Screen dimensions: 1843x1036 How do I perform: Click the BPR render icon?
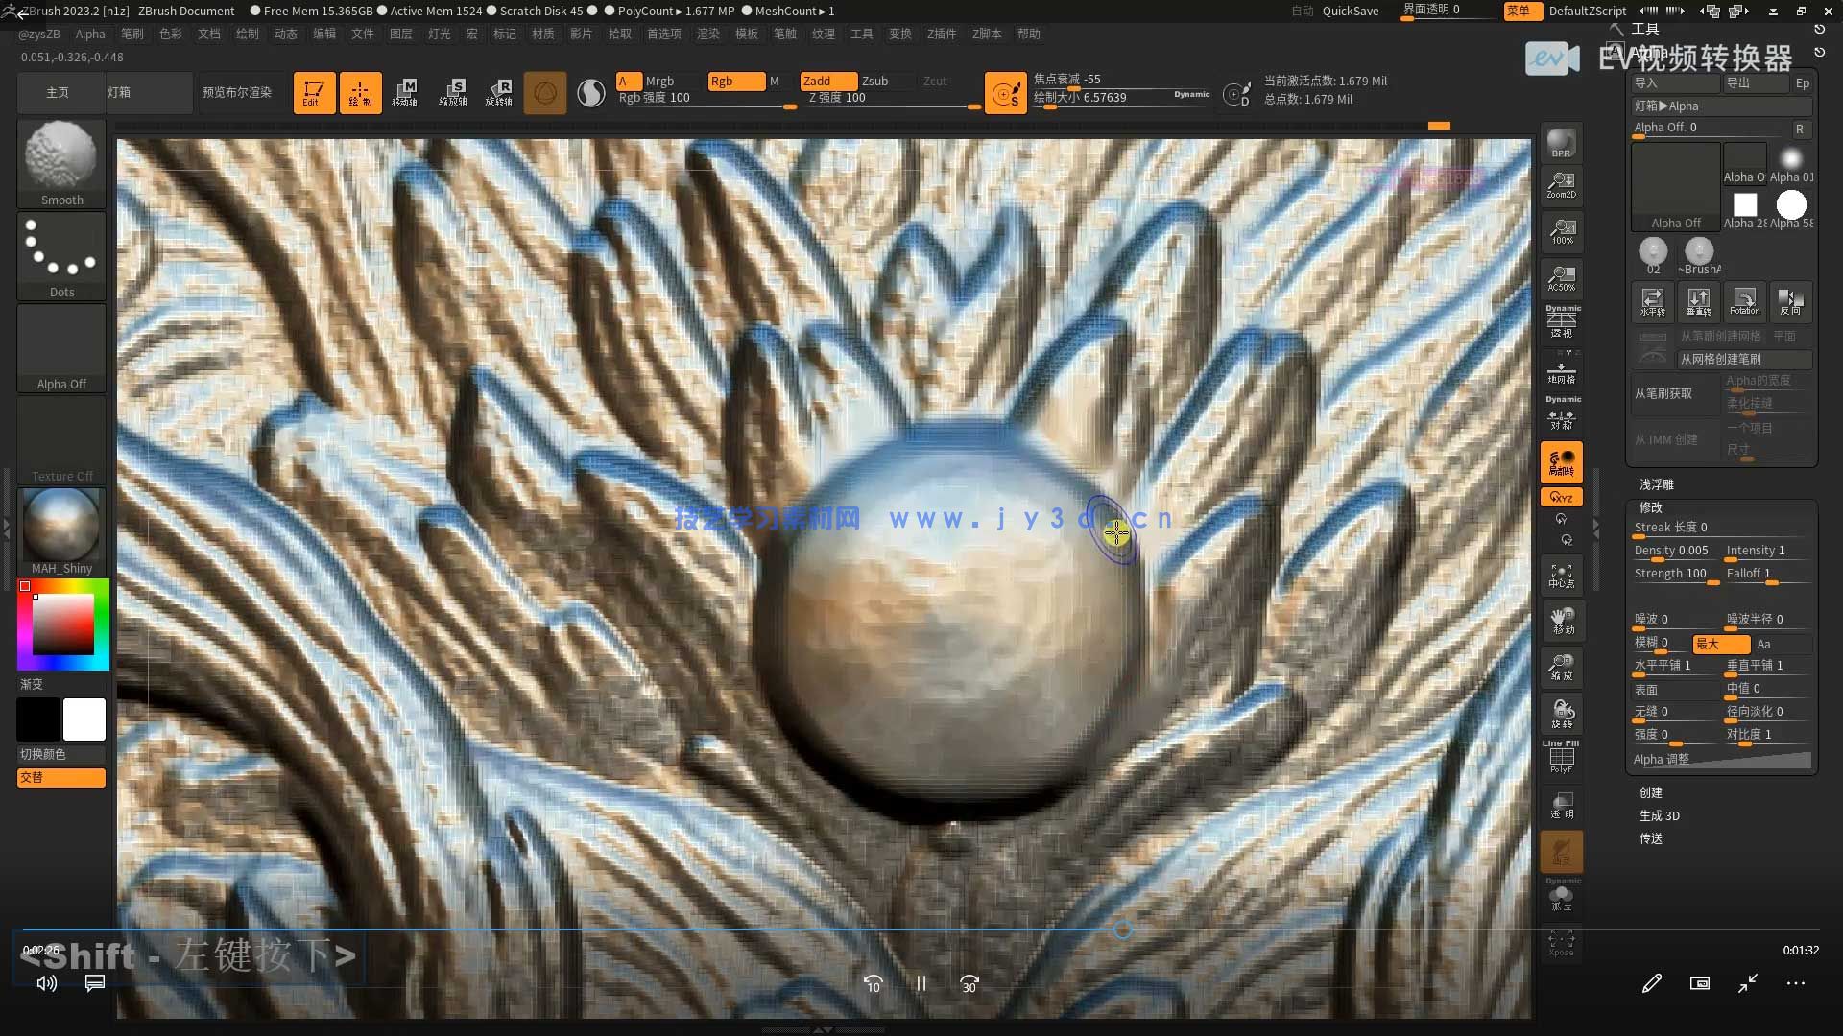coord(1561,142)
